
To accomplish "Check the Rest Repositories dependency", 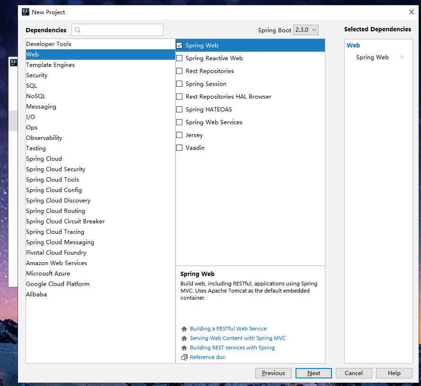I will [179, 71].
